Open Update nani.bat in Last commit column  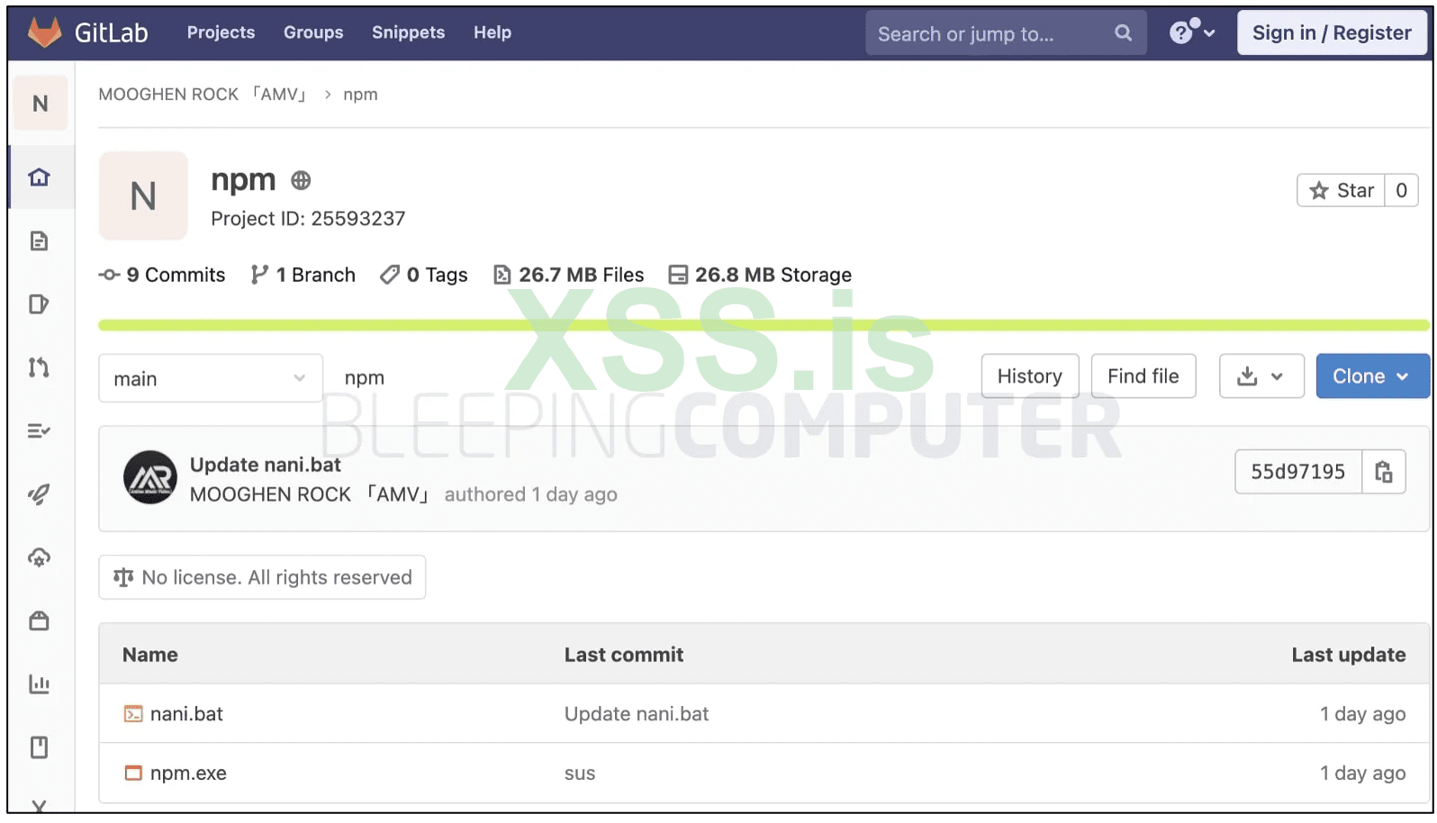(x=637, y=714)
